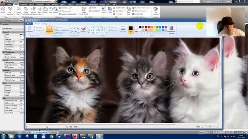Select the Clip tool in Reference panel
Image resolution: width=248 pixels, height=139 pixels.
[51, 10]
